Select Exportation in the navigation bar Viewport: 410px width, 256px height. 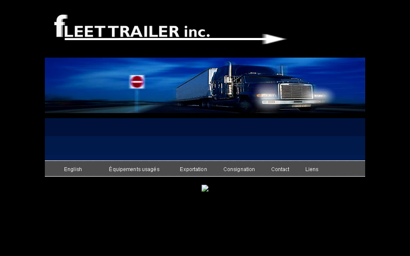point(193,169)
